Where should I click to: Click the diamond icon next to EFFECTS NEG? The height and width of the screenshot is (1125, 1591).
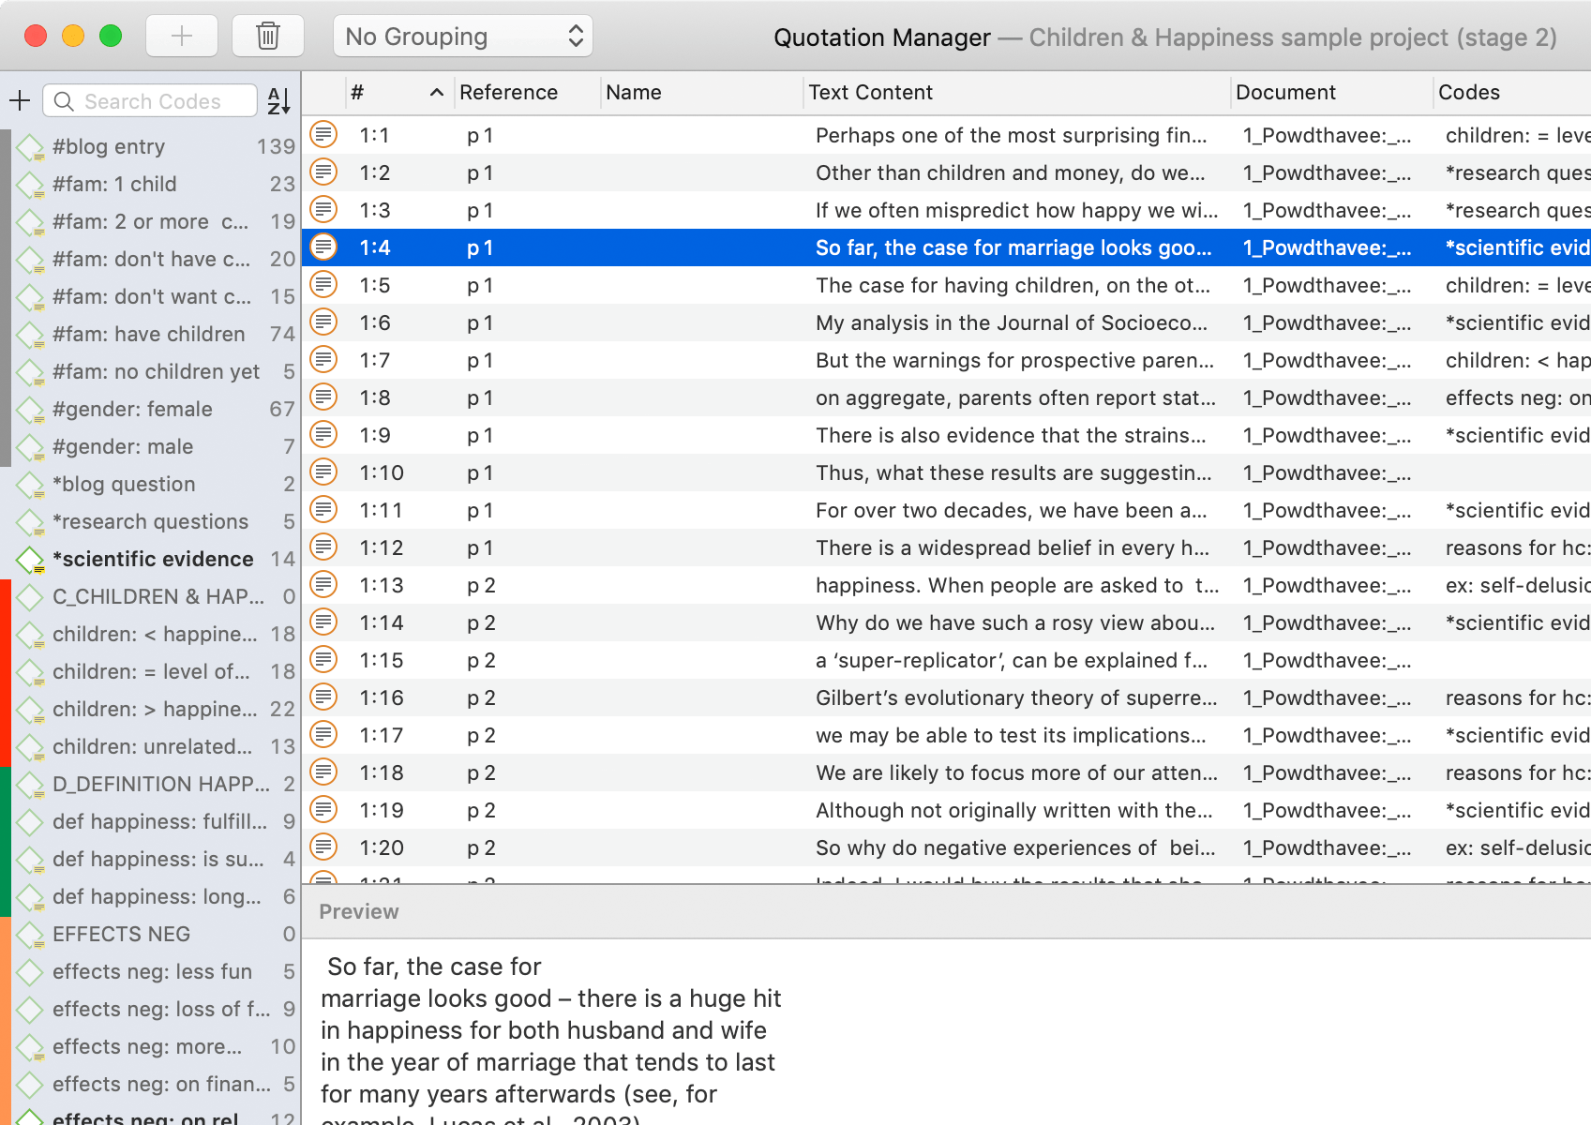pos(29,934)
